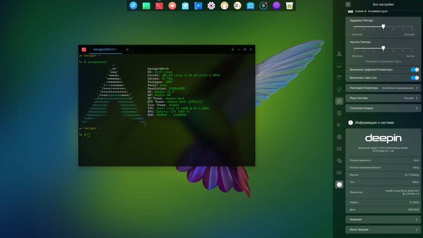Toggle Включение Цифровой Клавиатуры switch
The width and height of the screenshot is (423, 238).
point(415,70)
